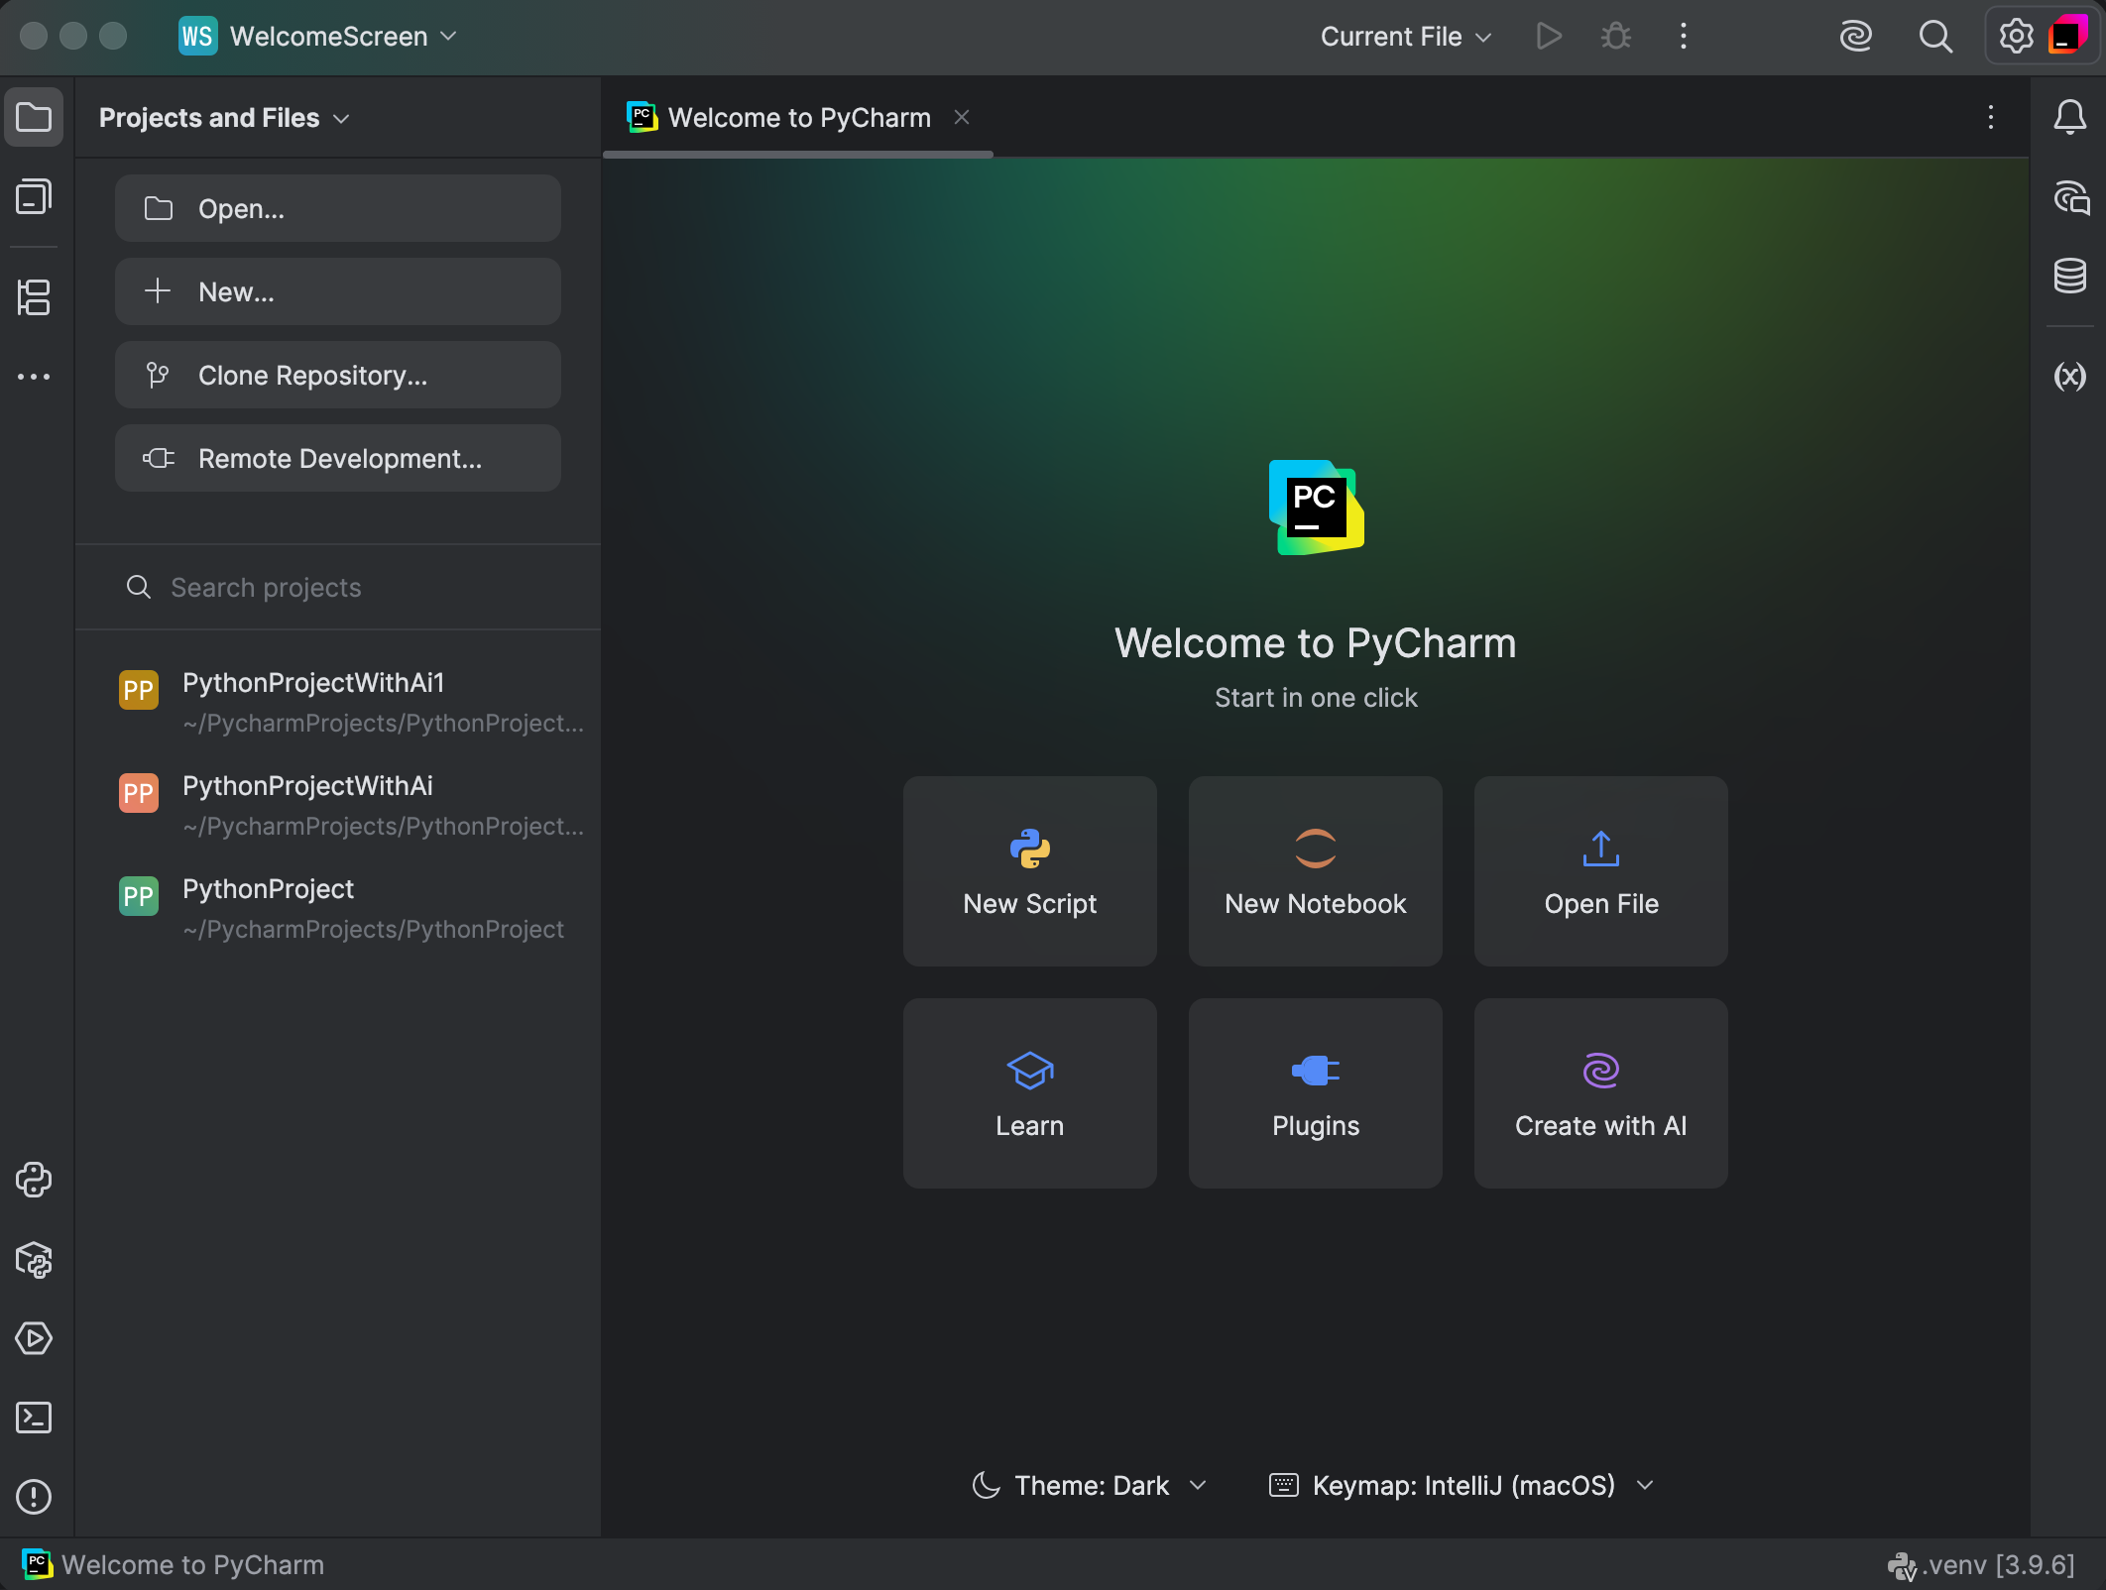Viewport: 2106px width, 1590px height.
Task: Focus the Search projects field
Action: click(x=337, y=587)
